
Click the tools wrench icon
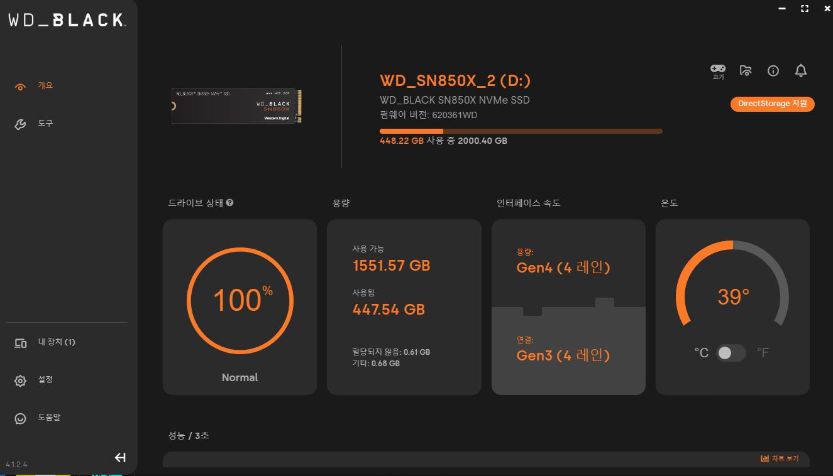pyautogui.click(x=20, y=124)
